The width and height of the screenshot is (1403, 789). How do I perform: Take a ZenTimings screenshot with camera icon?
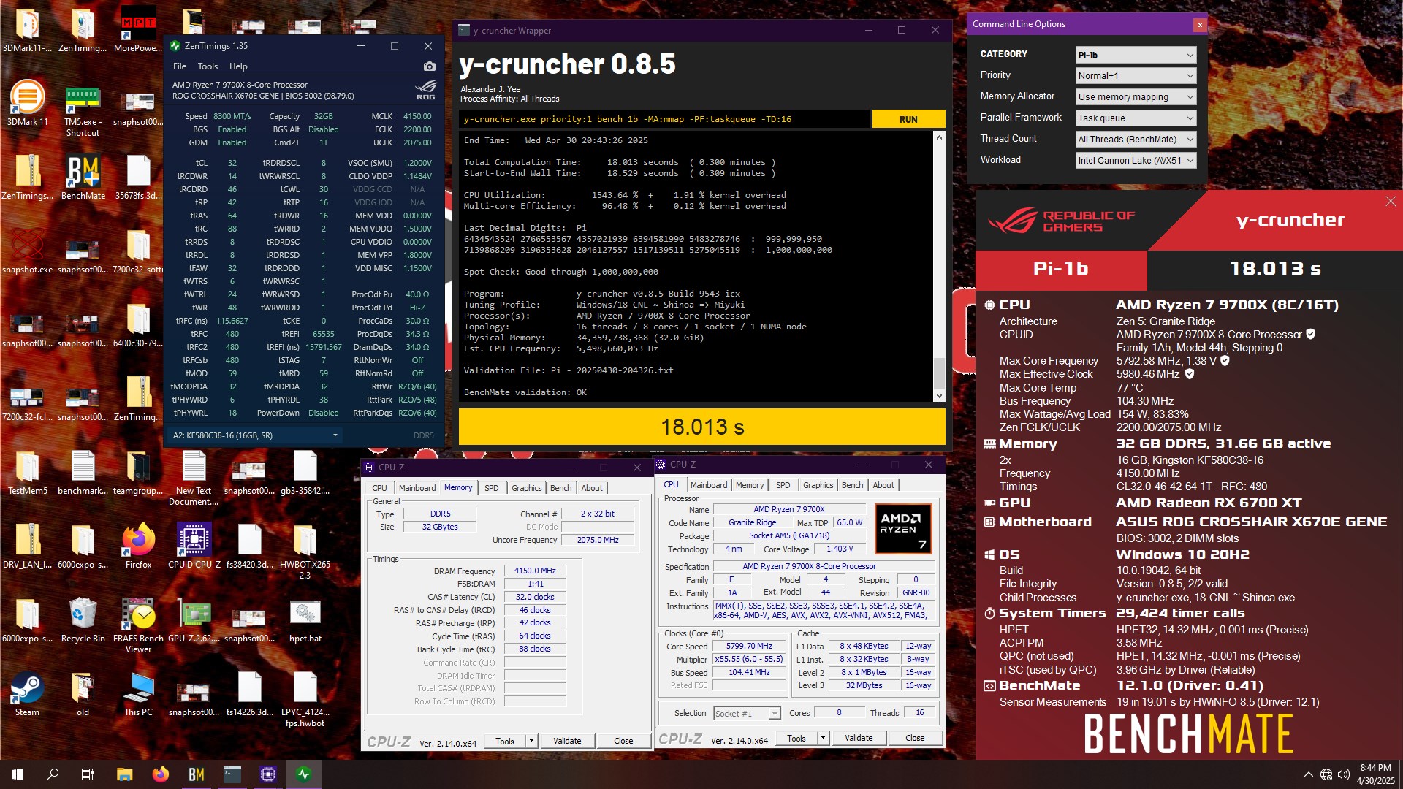coord(429,66)
